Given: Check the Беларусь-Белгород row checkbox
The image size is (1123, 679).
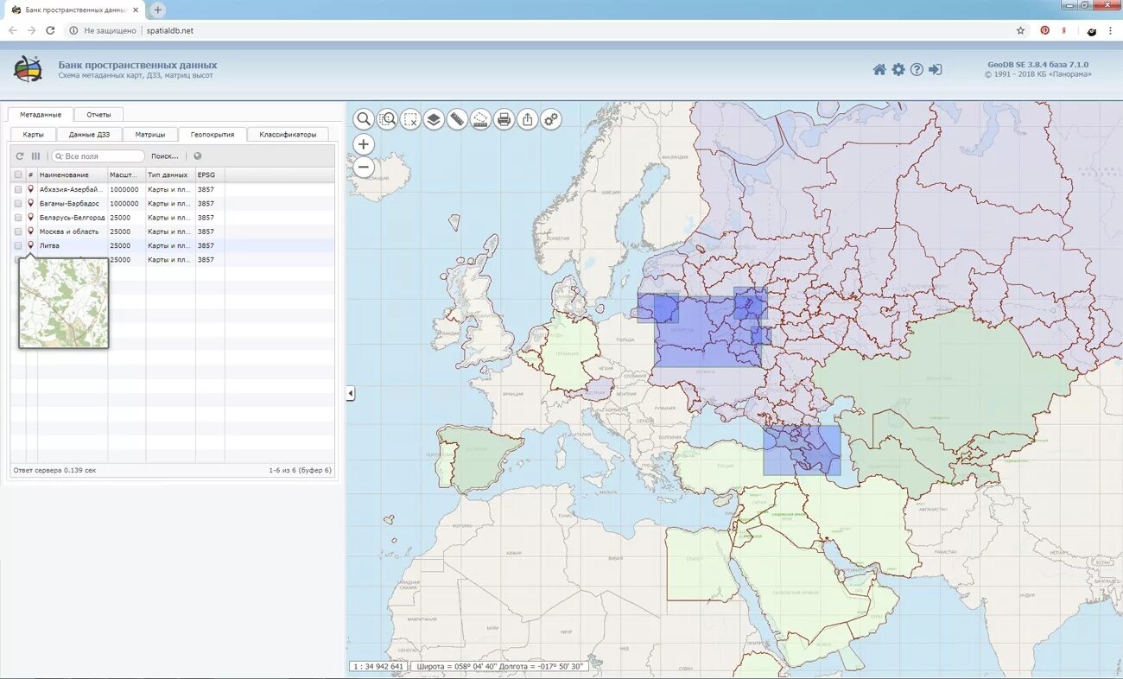Looking at the screenshot, I should click(x=18, y=218).
